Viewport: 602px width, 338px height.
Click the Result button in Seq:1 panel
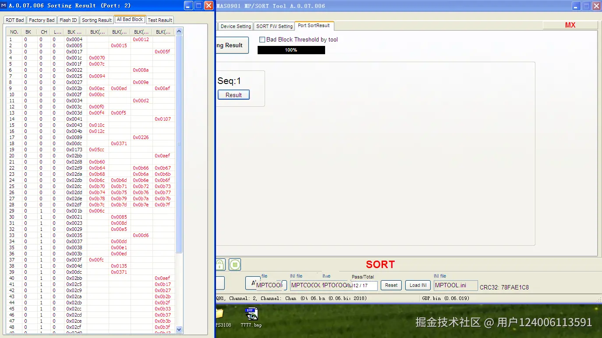click(234, 94)
